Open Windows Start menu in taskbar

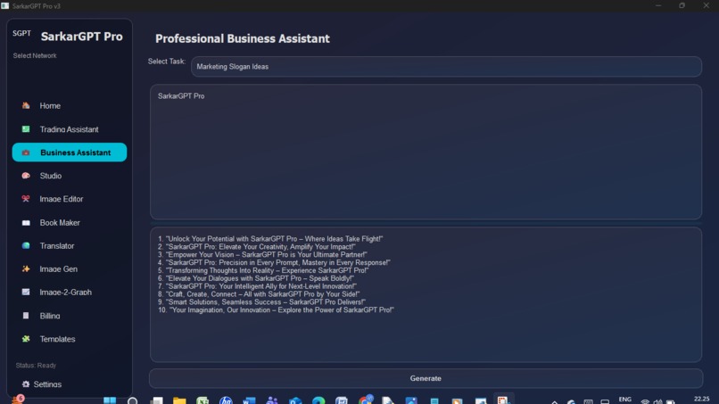110,400
